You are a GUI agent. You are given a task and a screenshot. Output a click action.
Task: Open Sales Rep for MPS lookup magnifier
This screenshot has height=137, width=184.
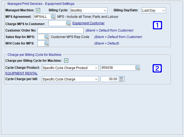46,37
